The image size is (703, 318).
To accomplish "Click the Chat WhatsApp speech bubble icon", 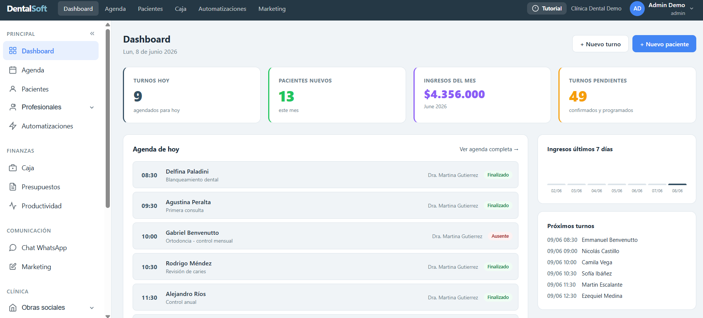I will (x=13, y=247).
